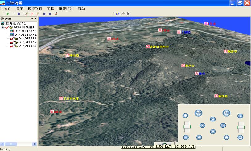Rotate view clockwise in navigation panel
The height and width of the screenshot is (151, 251).
click(226, 113)
